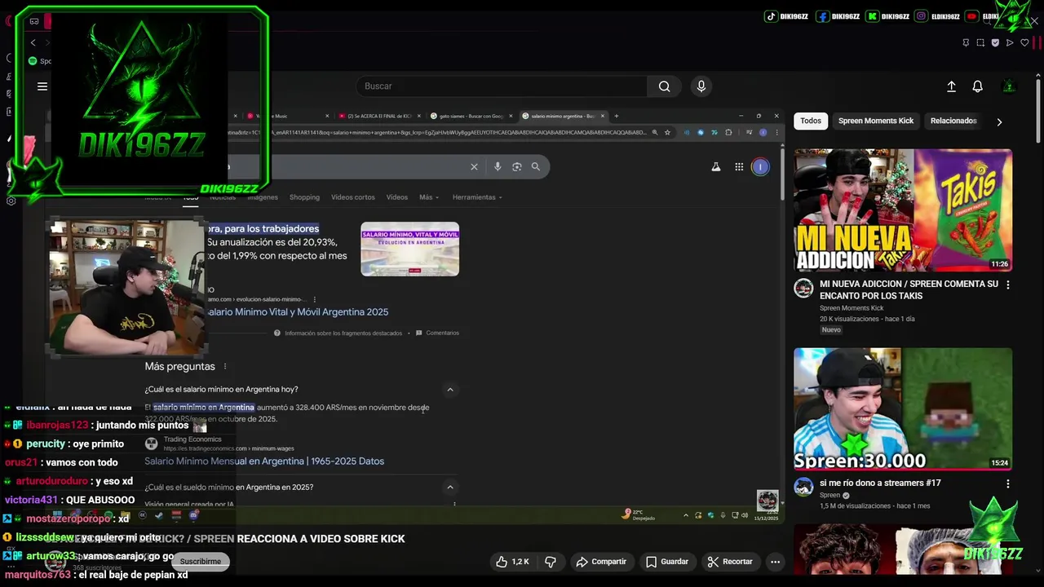Open the TikTok DIKI96ZZ overlay icon
Viewport: 1044px width, 587px height.
(x=770, y=16)
